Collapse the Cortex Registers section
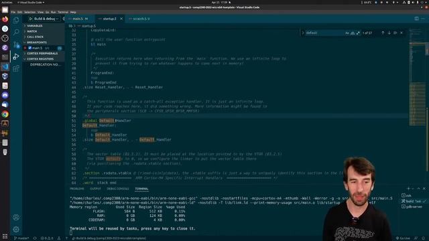Screen dimensions: 429x241 pyautogui.click(x=44, y=59)
